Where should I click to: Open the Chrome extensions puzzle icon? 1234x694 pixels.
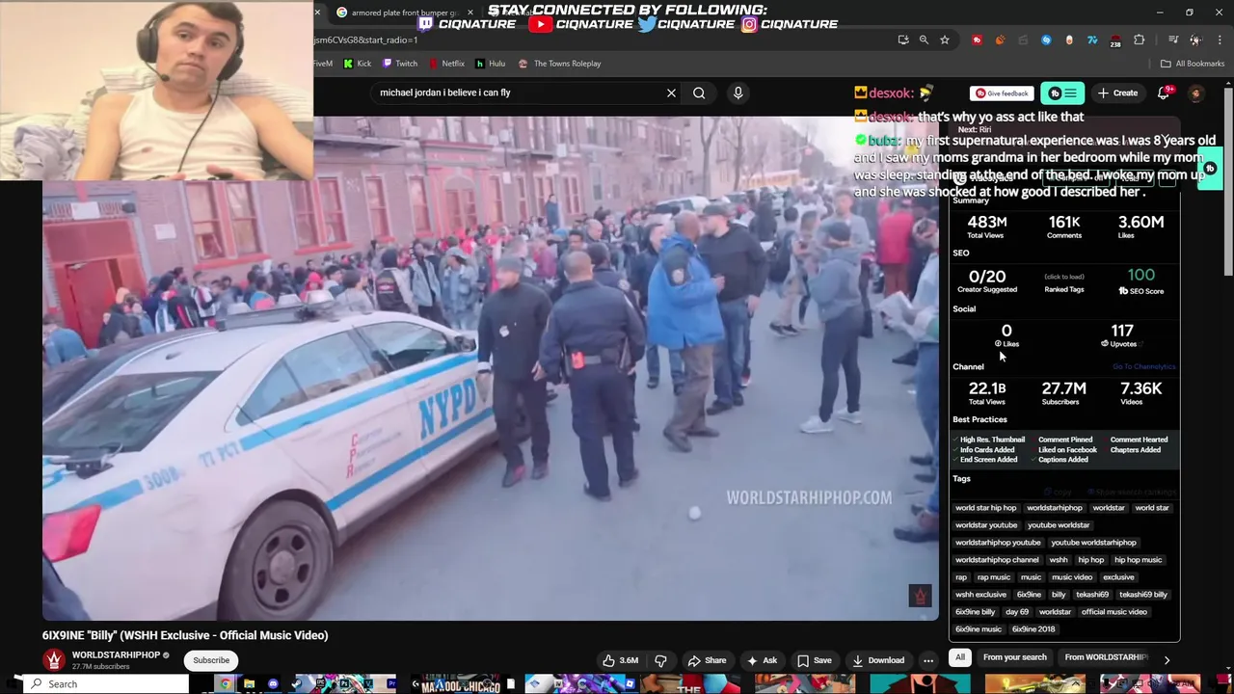[x=1139, y=40]
